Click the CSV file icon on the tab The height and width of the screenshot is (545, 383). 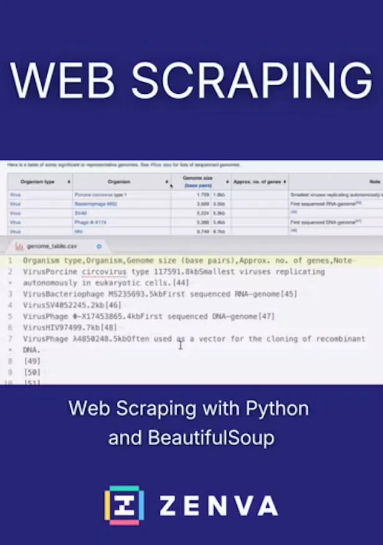(19, 246)
